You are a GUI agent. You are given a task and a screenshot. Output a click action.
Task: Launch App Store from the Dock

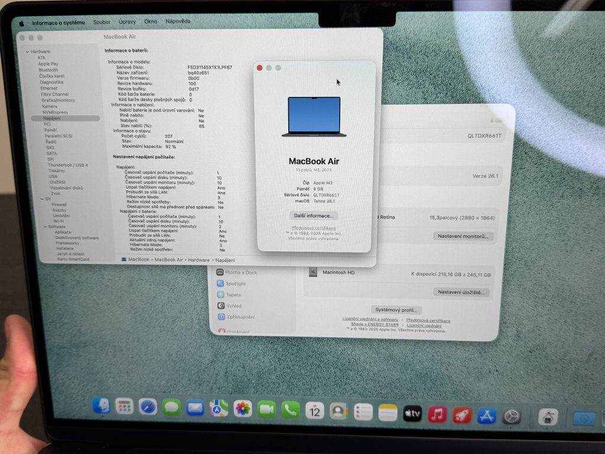point(486,416)
